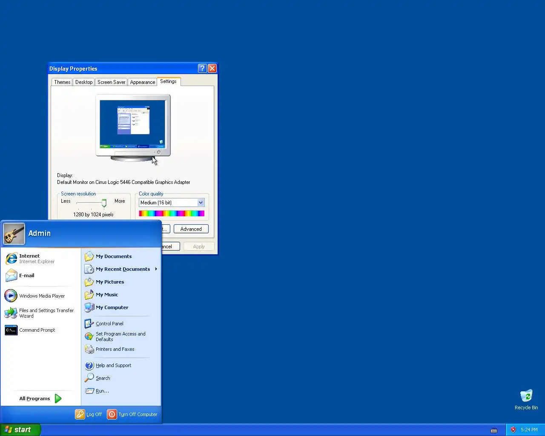The width and height of the screenshot is (545, 436).
Task: Switch to the Themes tab
Action: coord(62,82)
